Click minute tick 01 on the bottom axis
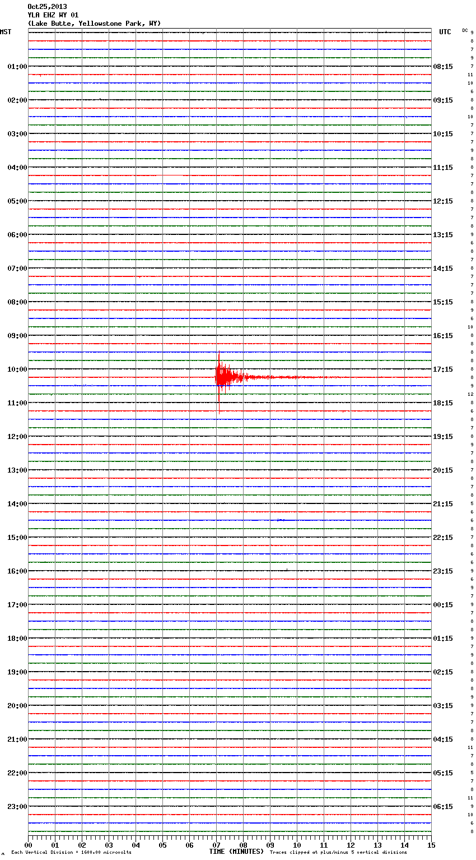The height and width of the screenshot is (860, 476). pyautogui.click(x=55, y=845)
